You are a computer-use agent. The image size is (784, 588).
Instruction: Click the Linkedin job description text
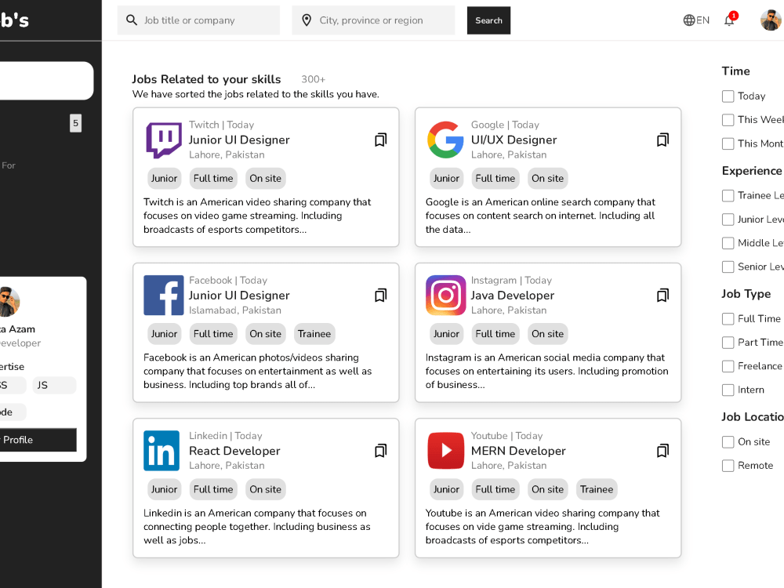(x=257, y=527)
